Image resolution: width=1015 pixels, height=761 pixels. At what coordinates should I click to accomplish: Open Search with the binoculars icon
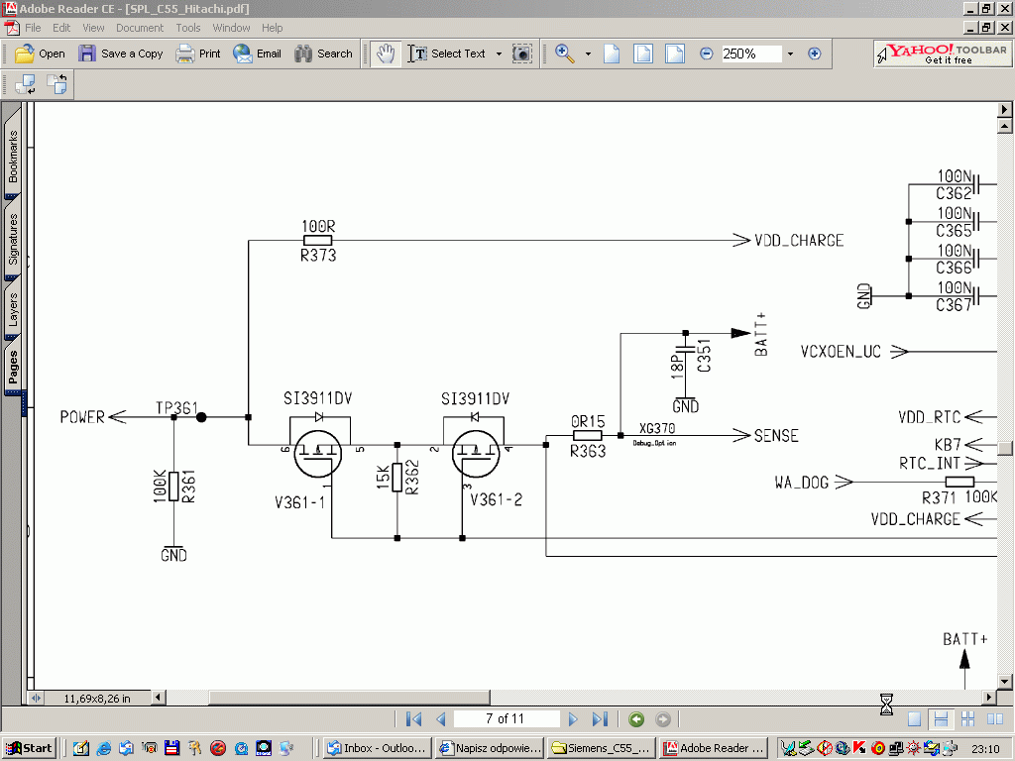click(324, 54)
